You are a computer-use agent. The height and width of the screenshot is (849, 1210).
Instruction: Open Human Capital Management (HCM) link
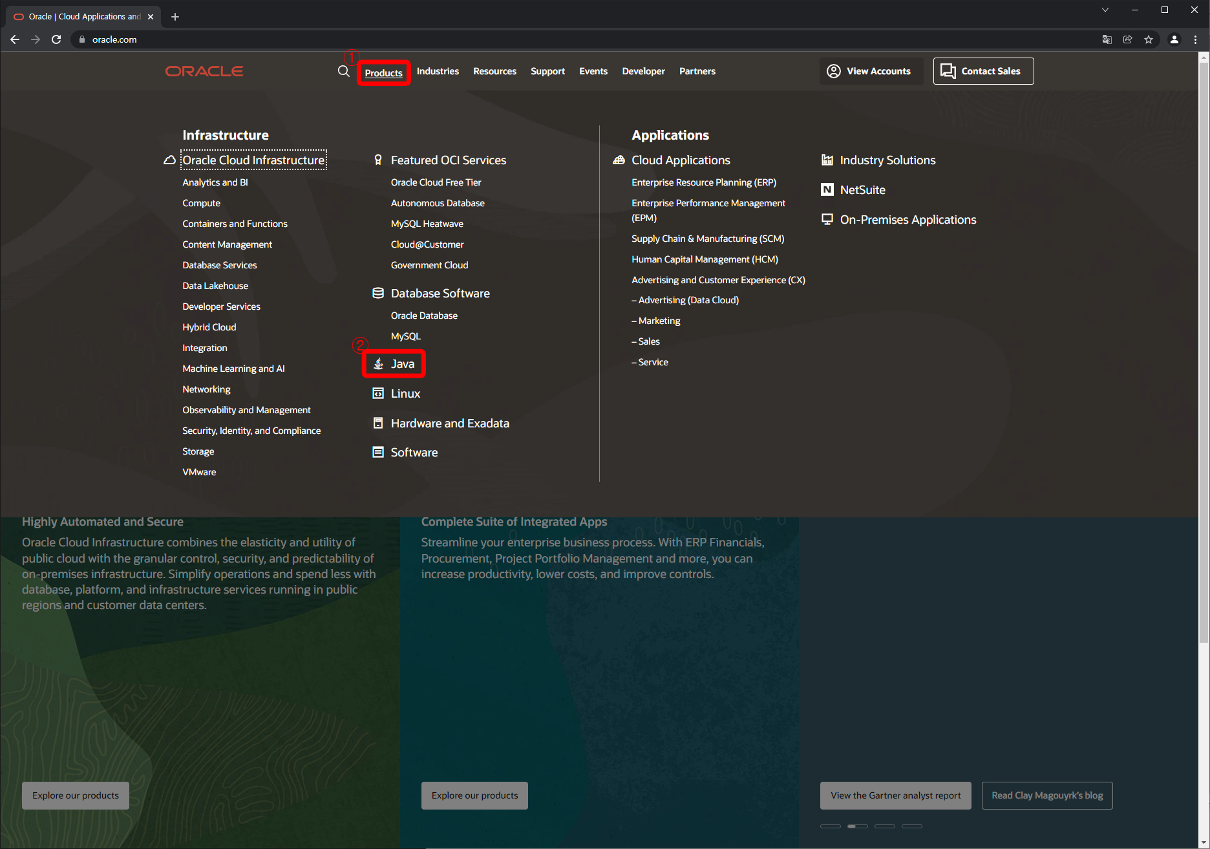point(705,259)
